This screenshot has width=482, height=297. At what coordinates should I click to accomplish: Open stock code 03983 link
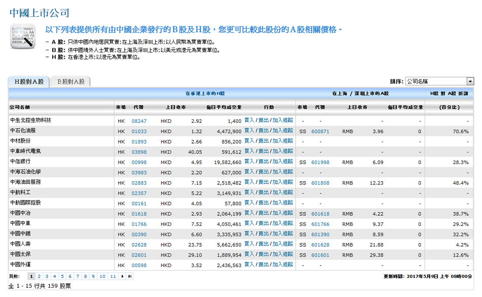click(x=139, y=173)
